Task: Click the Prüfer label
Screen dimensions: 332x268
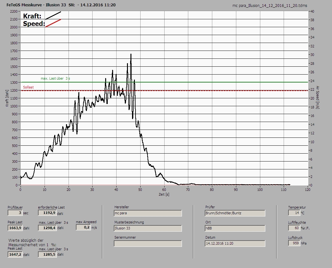Action: point(210,207)
